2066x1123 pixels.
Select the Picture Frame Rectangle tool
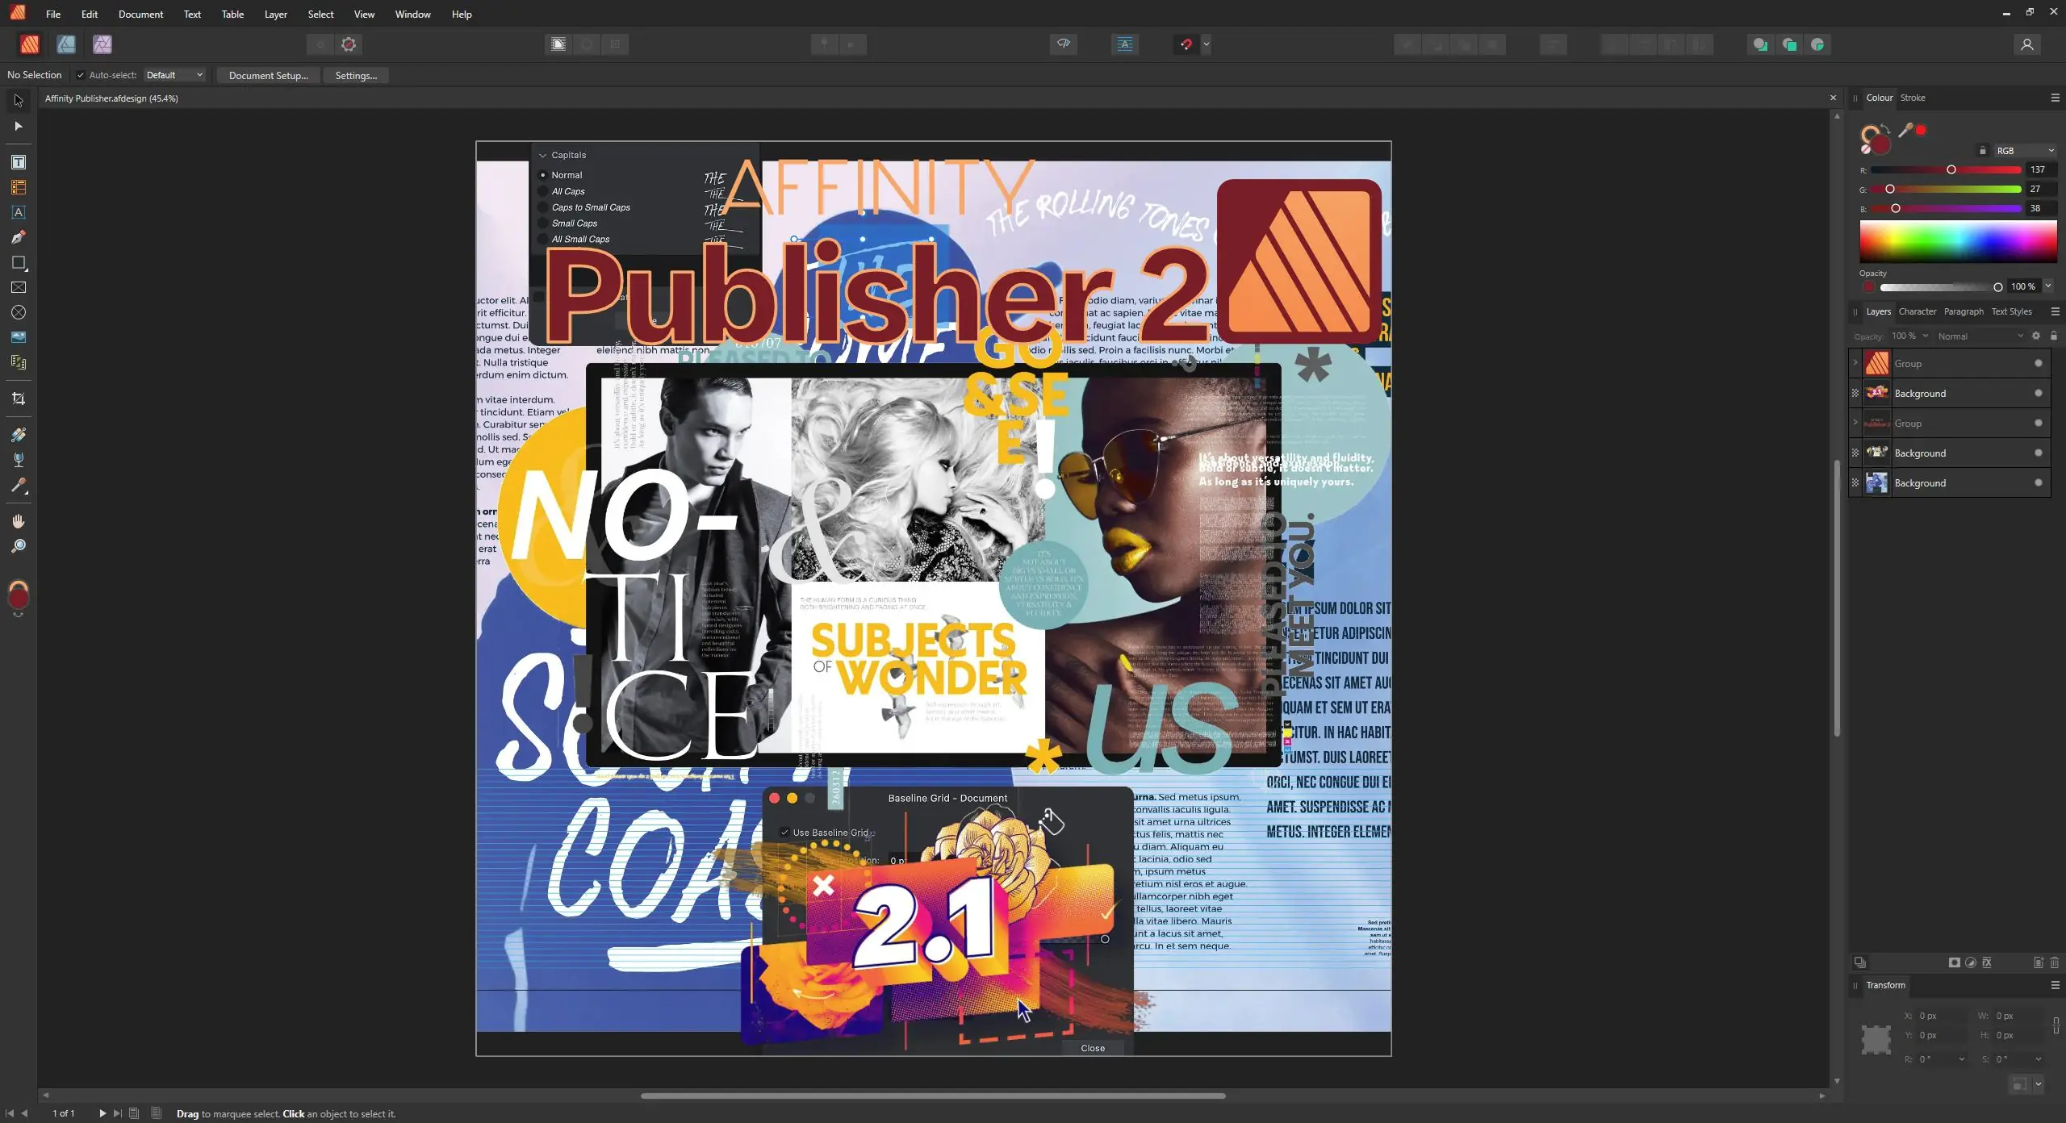pos(18,287)
